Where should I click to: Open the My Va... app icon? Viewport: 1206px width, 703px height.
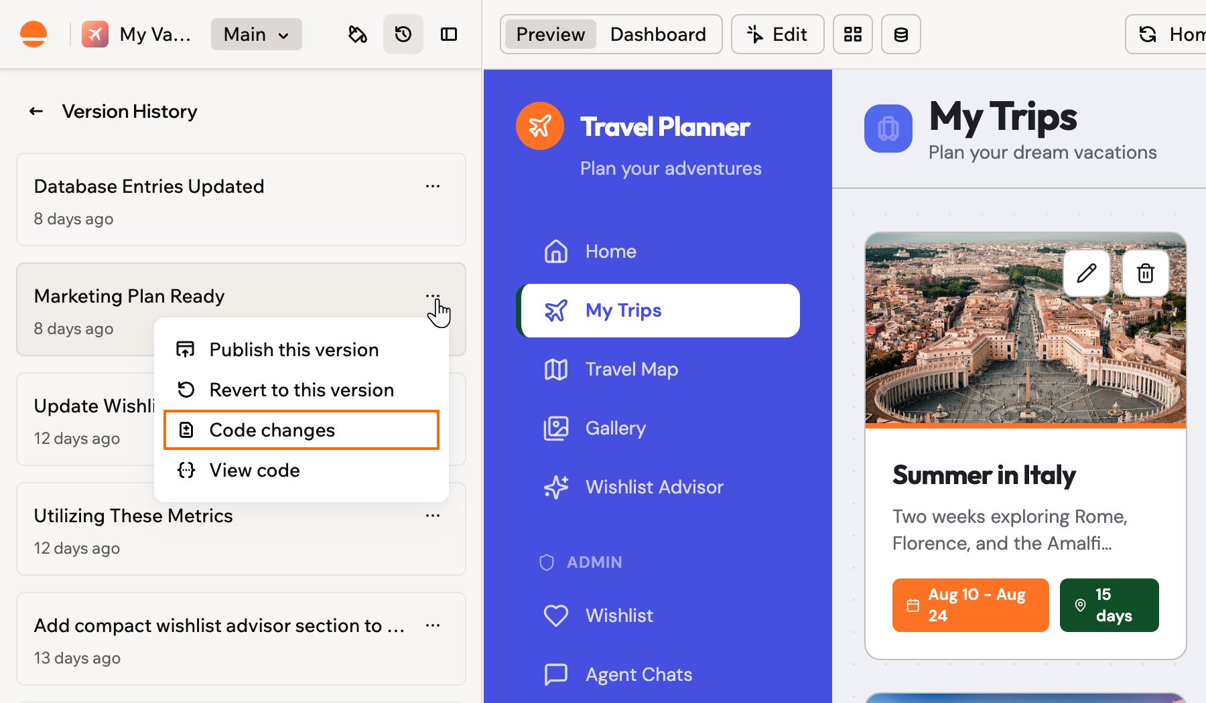click(x=95, y=34)
